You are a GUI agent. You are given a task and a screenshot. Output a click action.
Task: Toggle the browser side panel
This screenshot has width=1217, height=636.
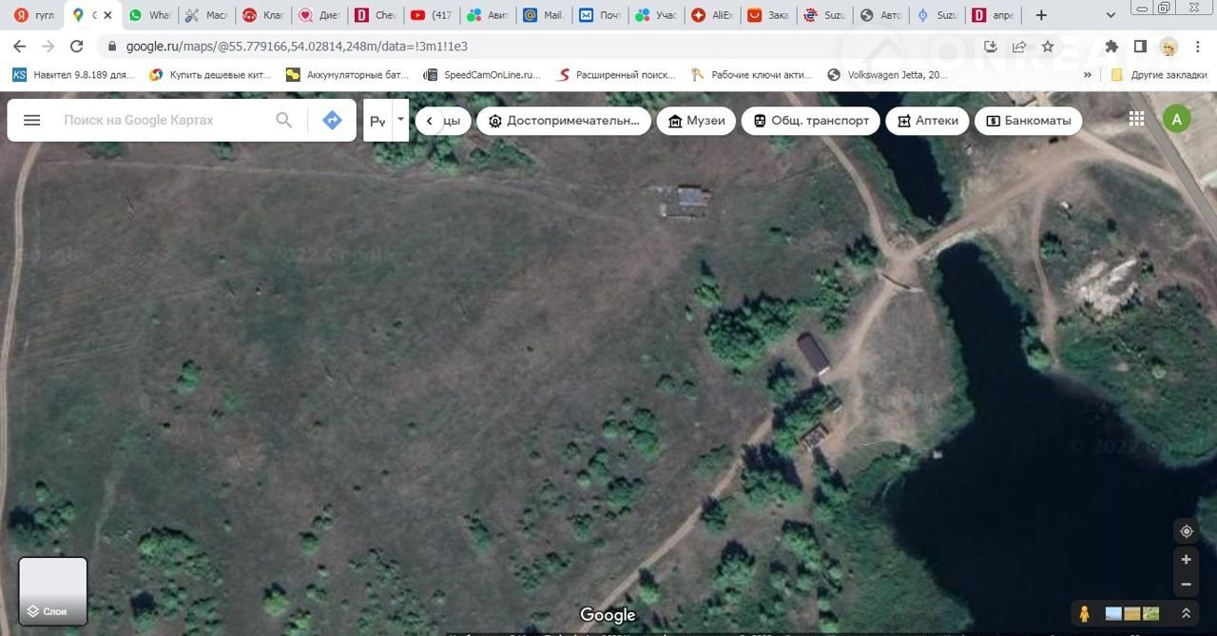[x=1140, y=46]
